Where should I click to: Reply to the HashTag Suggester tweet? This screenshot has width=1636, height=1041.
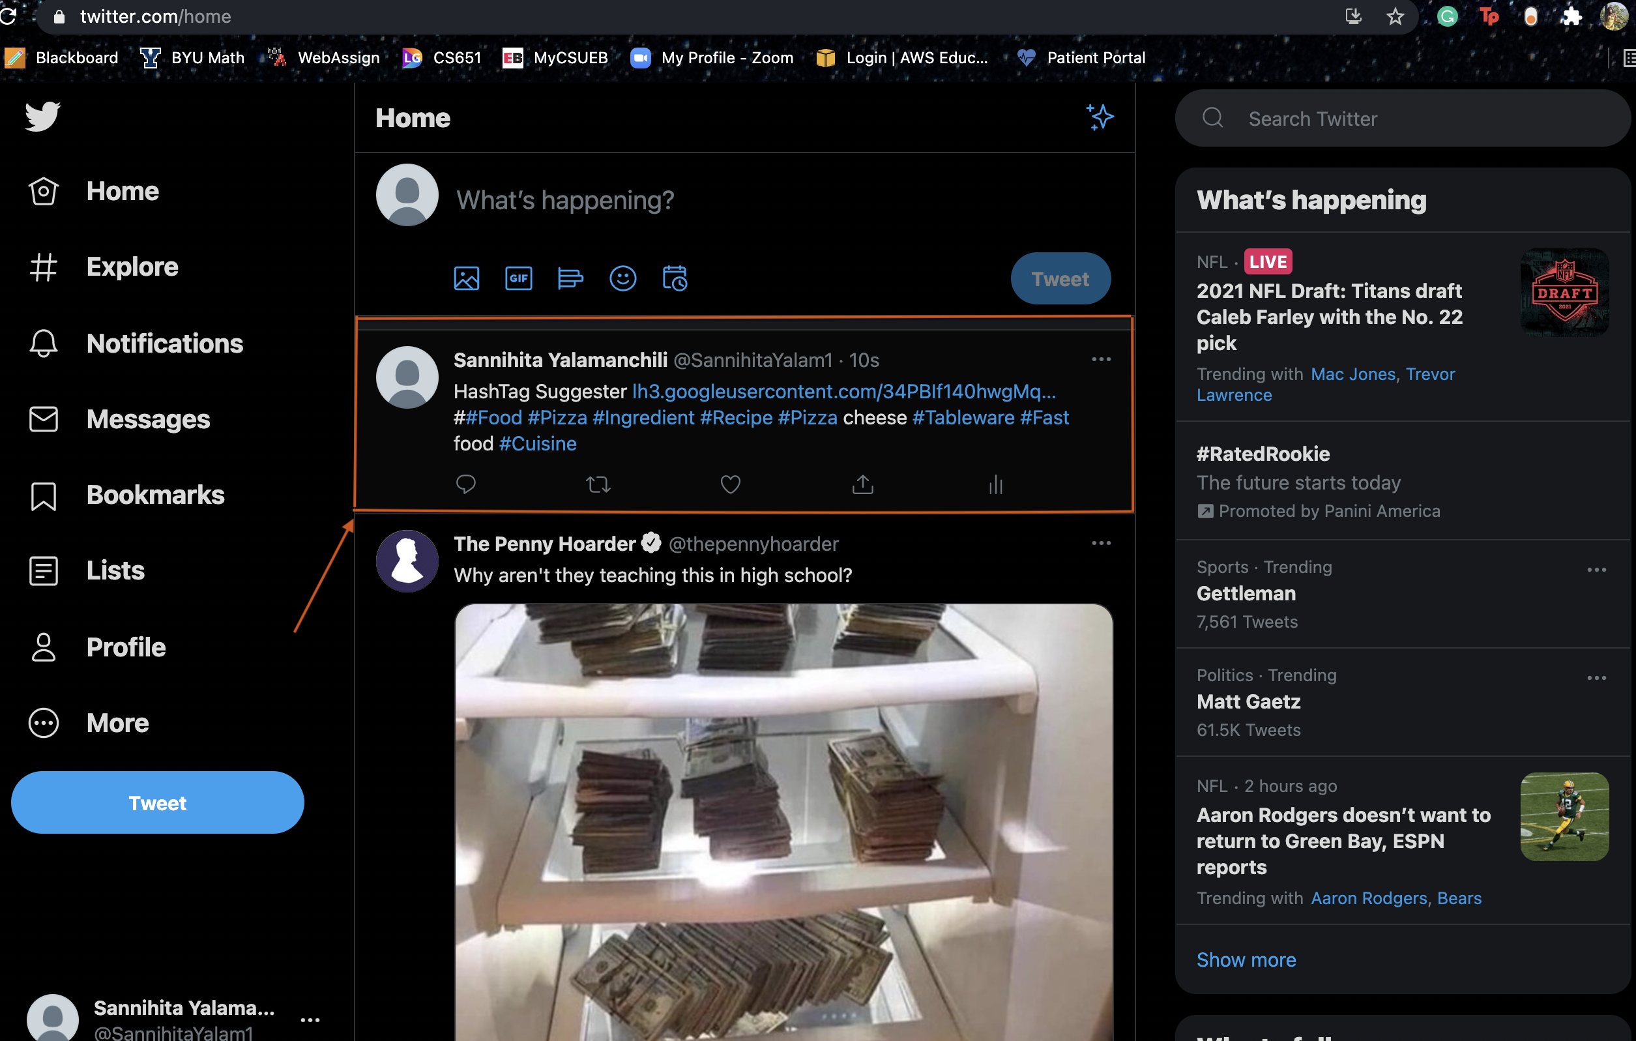[x=465, y=484]
